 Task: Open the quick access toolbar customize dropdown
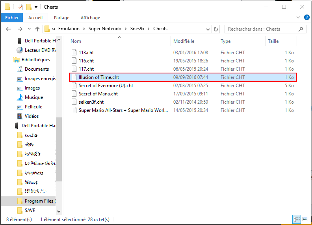pyautogui.click(x=36, y=7)
